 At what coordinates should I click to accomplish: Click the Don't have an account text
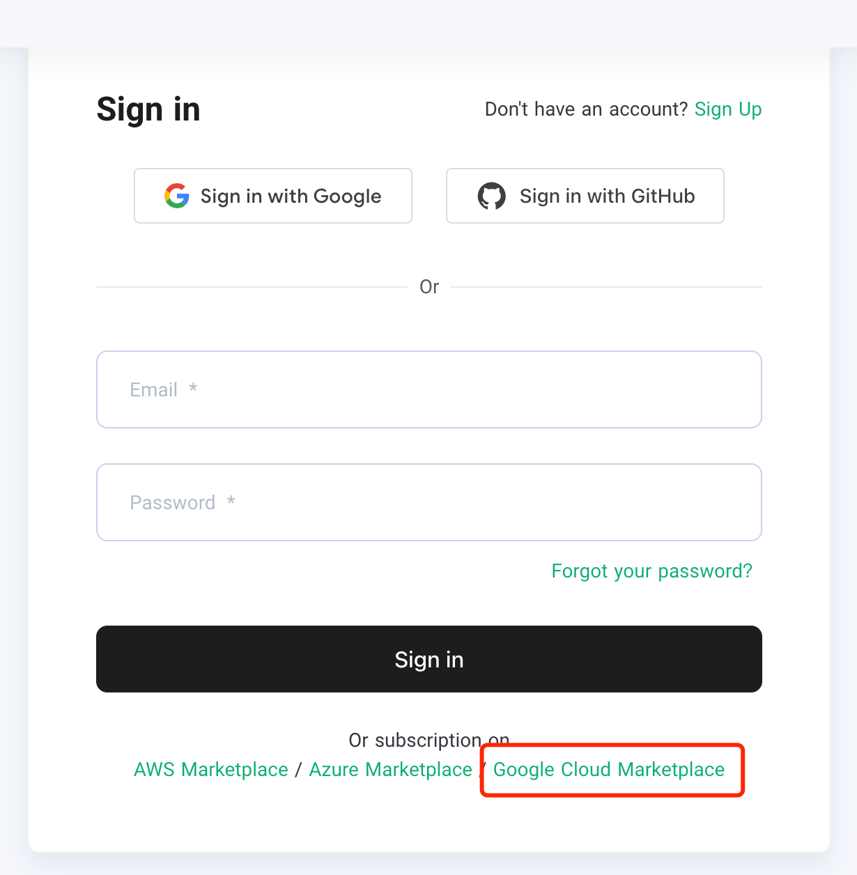tap(586, 109)
